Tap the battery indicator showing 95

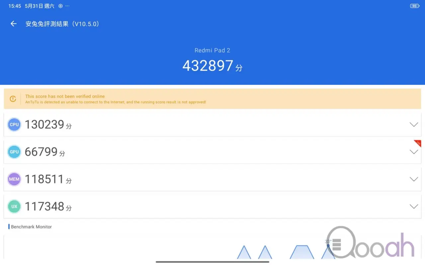pos(415,6)
